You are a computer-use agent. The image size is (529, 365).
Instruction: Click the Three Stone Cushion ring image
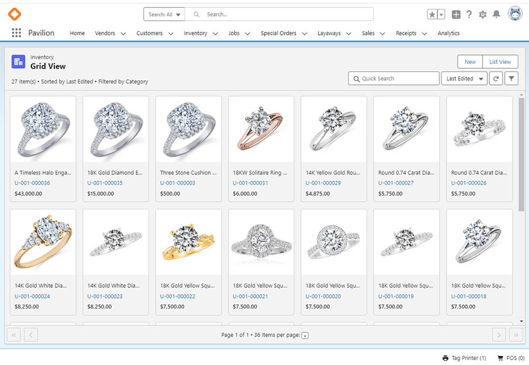(189, 129)
